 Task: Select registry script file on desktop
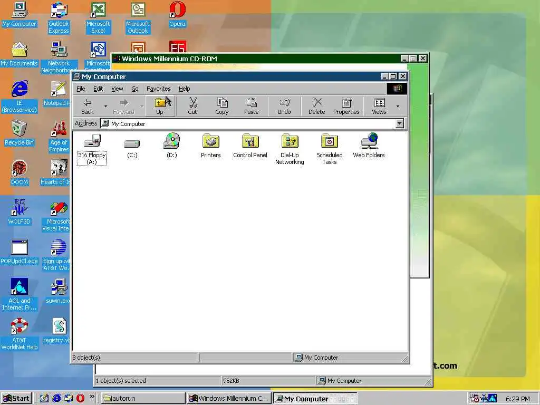pos(57,331)
